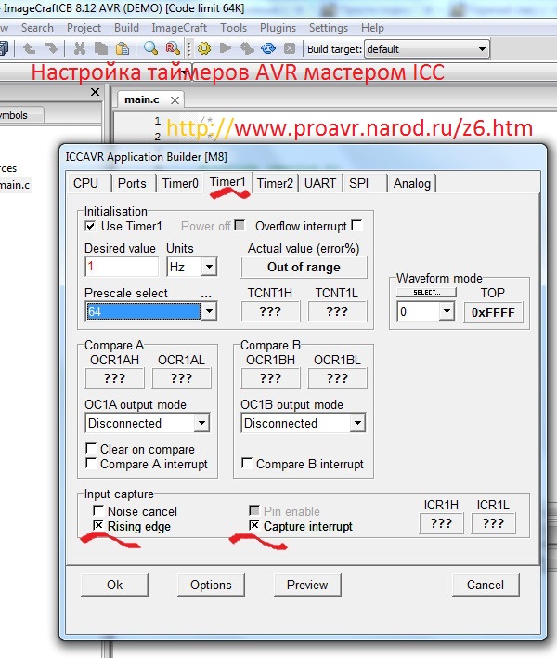Screen dimensions: 557x658
Task: Switch to the CPU tab
Action: [x=85, y=183]
